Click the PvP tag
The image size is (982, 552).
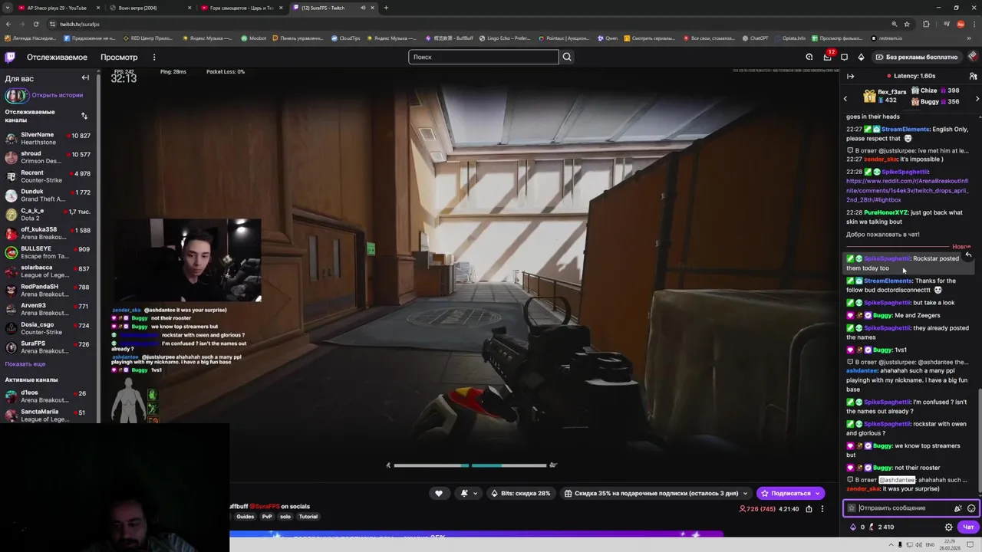pyautogui.click(x=267, y=517)
